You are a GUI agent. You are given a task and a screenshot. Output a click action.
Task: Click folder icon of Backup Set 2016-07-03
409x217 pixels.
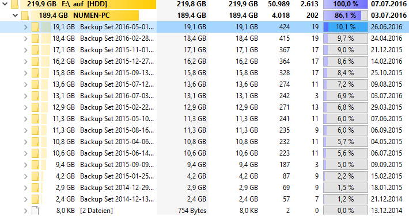coord(35,96)
